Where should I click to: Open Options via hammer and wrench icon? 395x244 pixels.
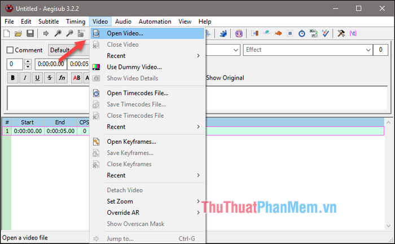[341, 33]
